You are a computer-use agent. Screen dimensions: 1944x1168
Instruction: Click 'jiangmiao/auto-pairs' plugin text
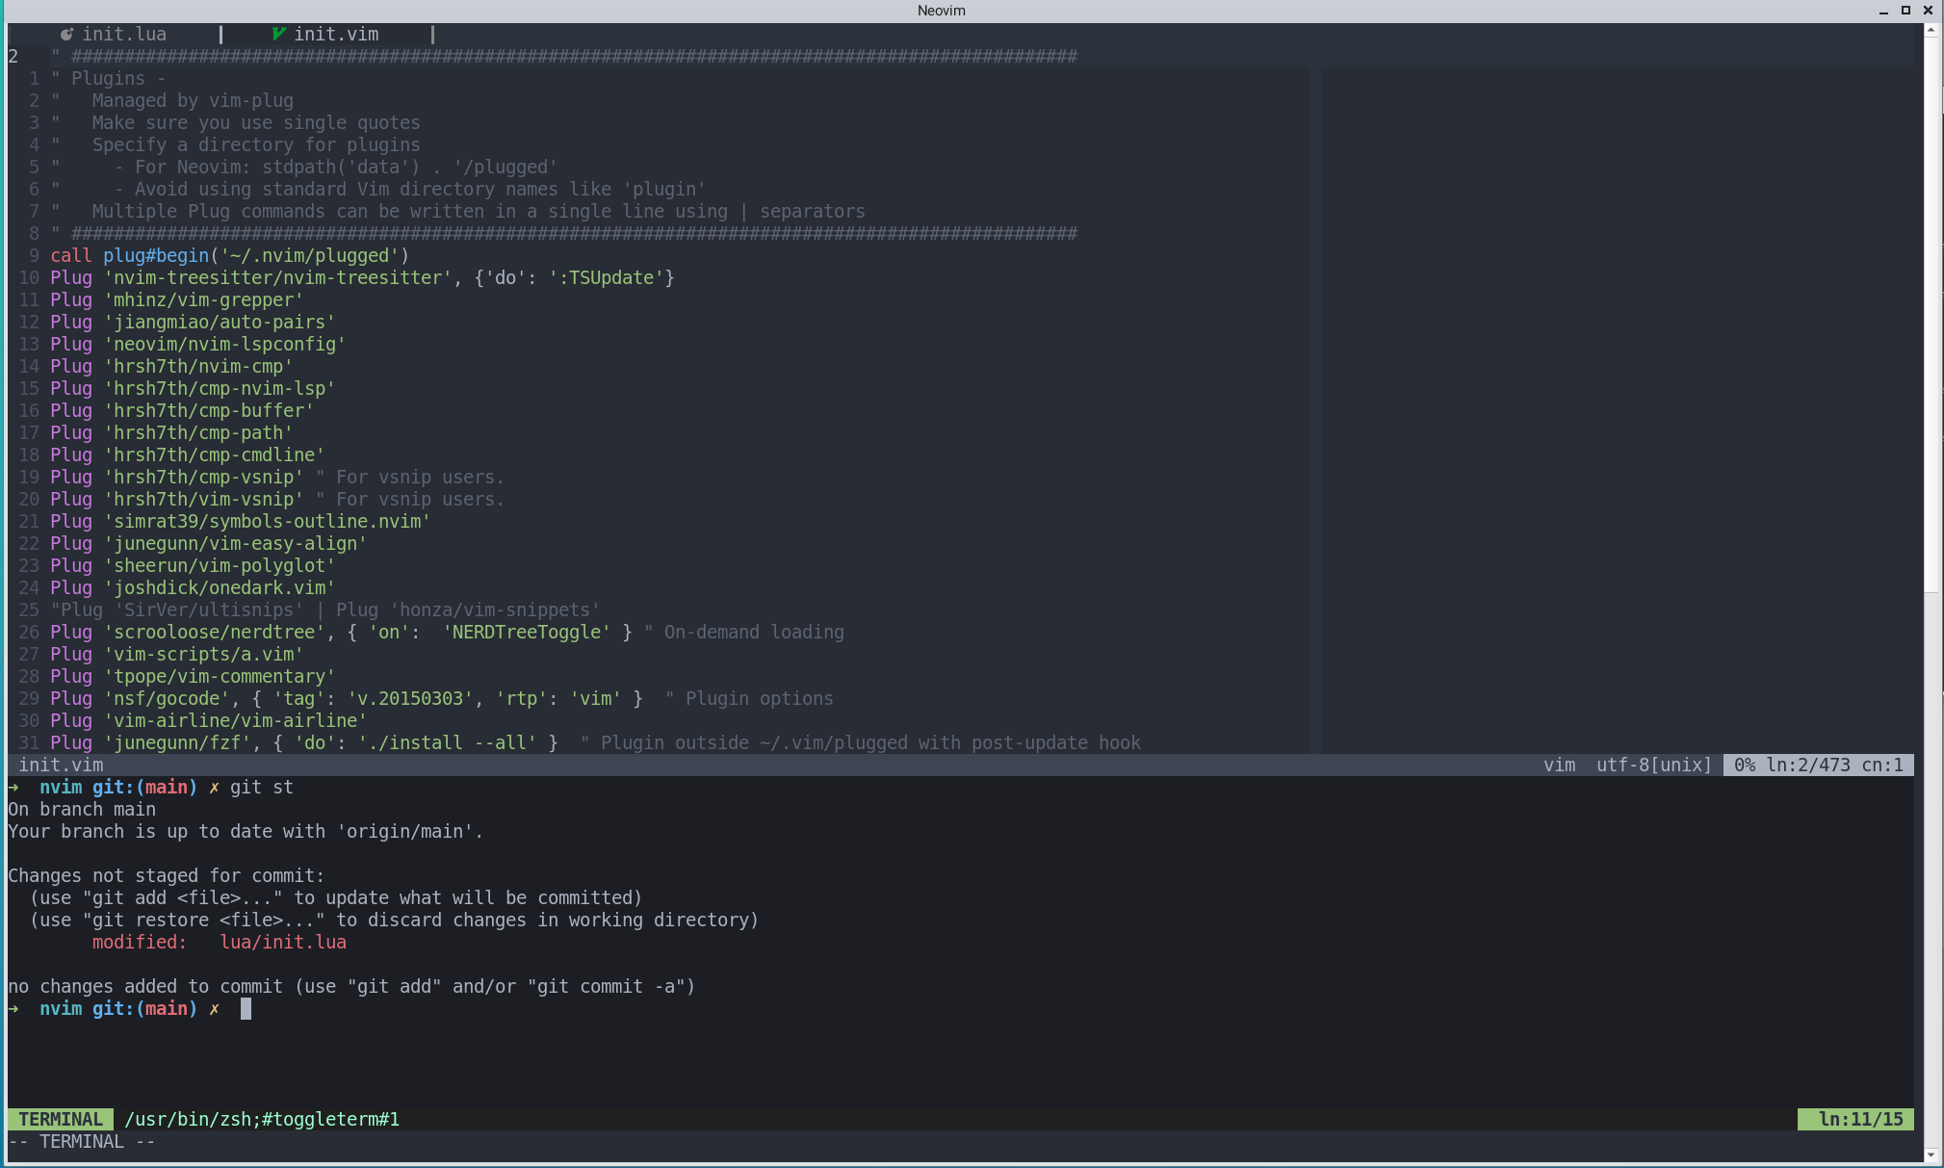(x=220, y=322)
